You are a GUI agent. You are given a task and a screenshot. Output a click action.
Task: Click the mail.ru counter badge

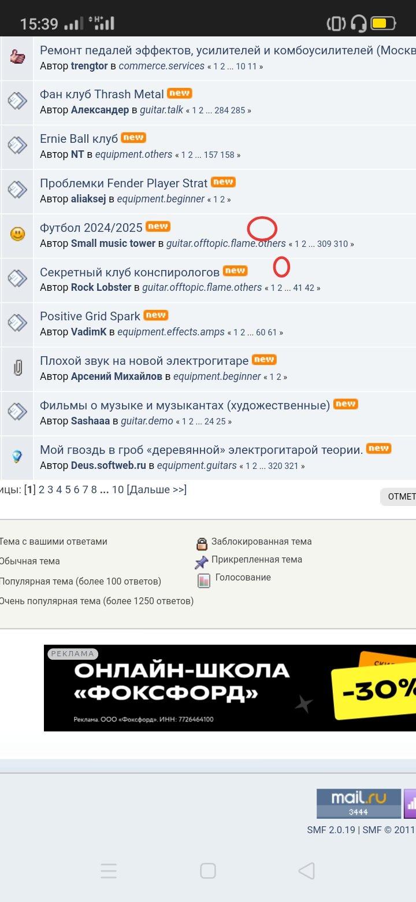coord(358,804)
